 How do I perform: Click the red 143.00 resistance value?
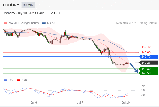(146, 52)
